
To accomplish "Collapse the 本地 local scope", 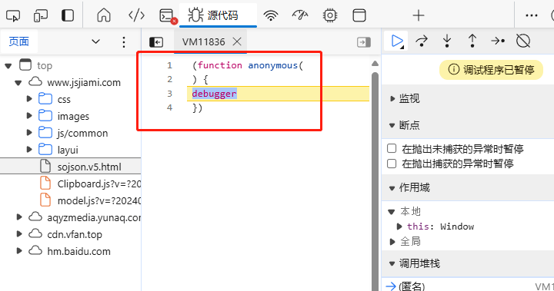I will point(391,212).
